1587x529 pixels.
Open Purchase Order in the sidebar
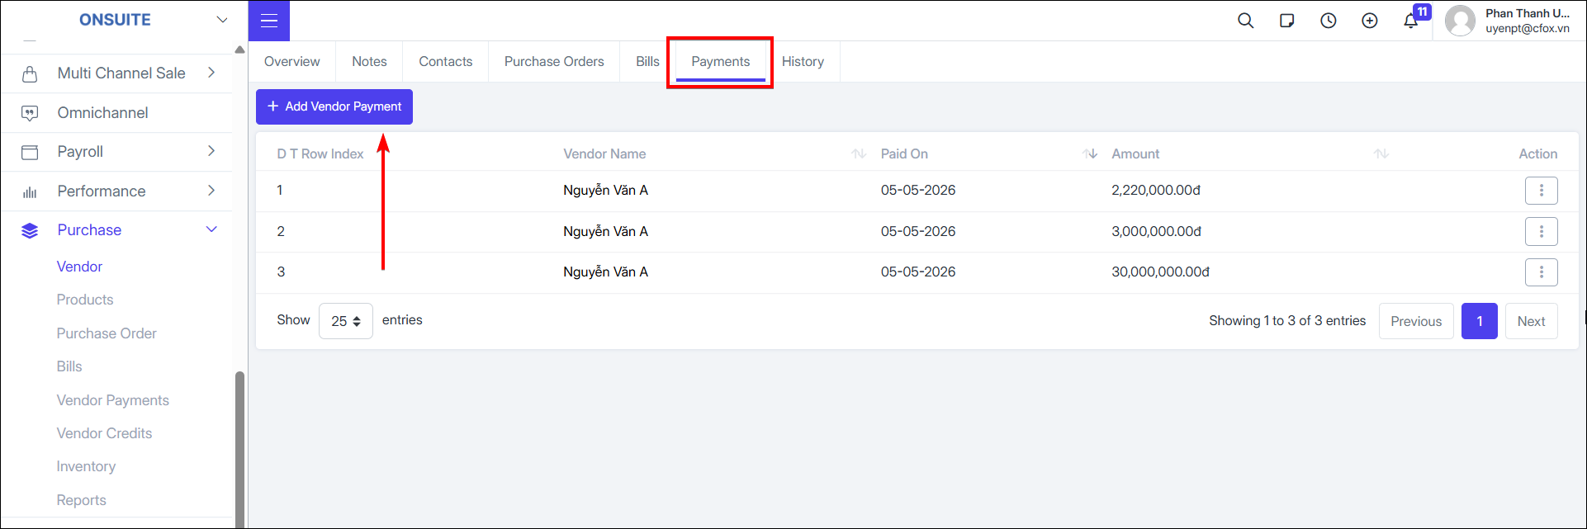(107, 333)
